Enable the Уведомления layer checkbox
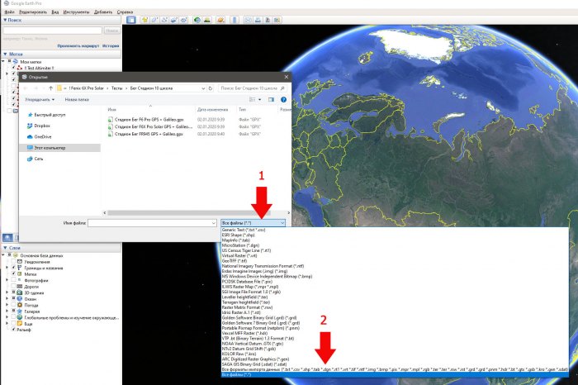578x385 pixels. coord(13,261)
